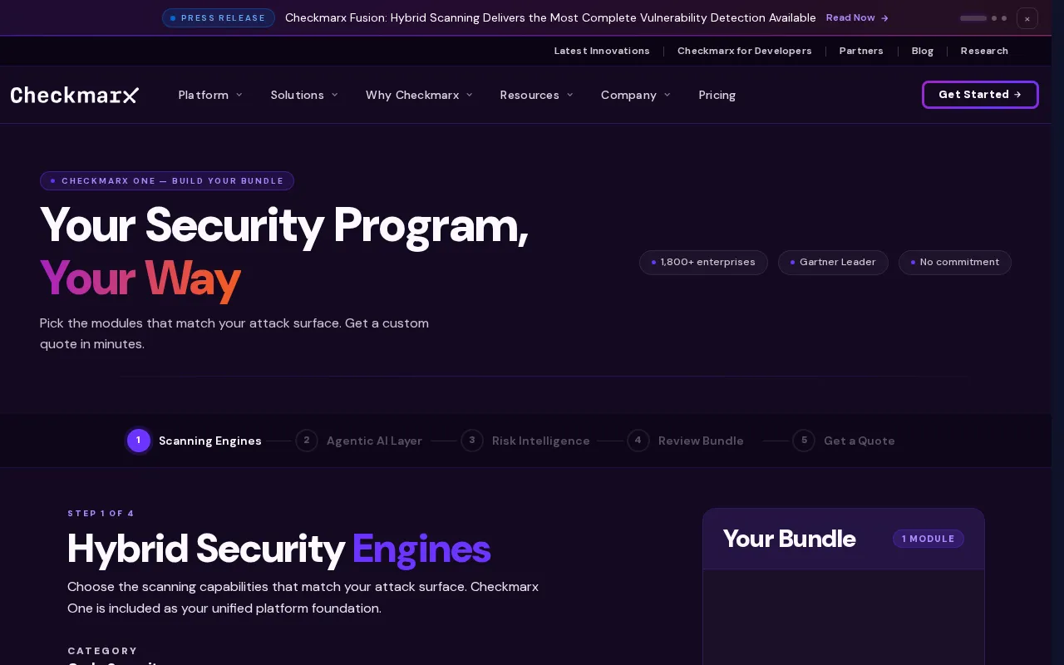Viewport: 1064px width, 665px height.
Task: Go to step 4 Review Bundle
Action: point(686,441)
